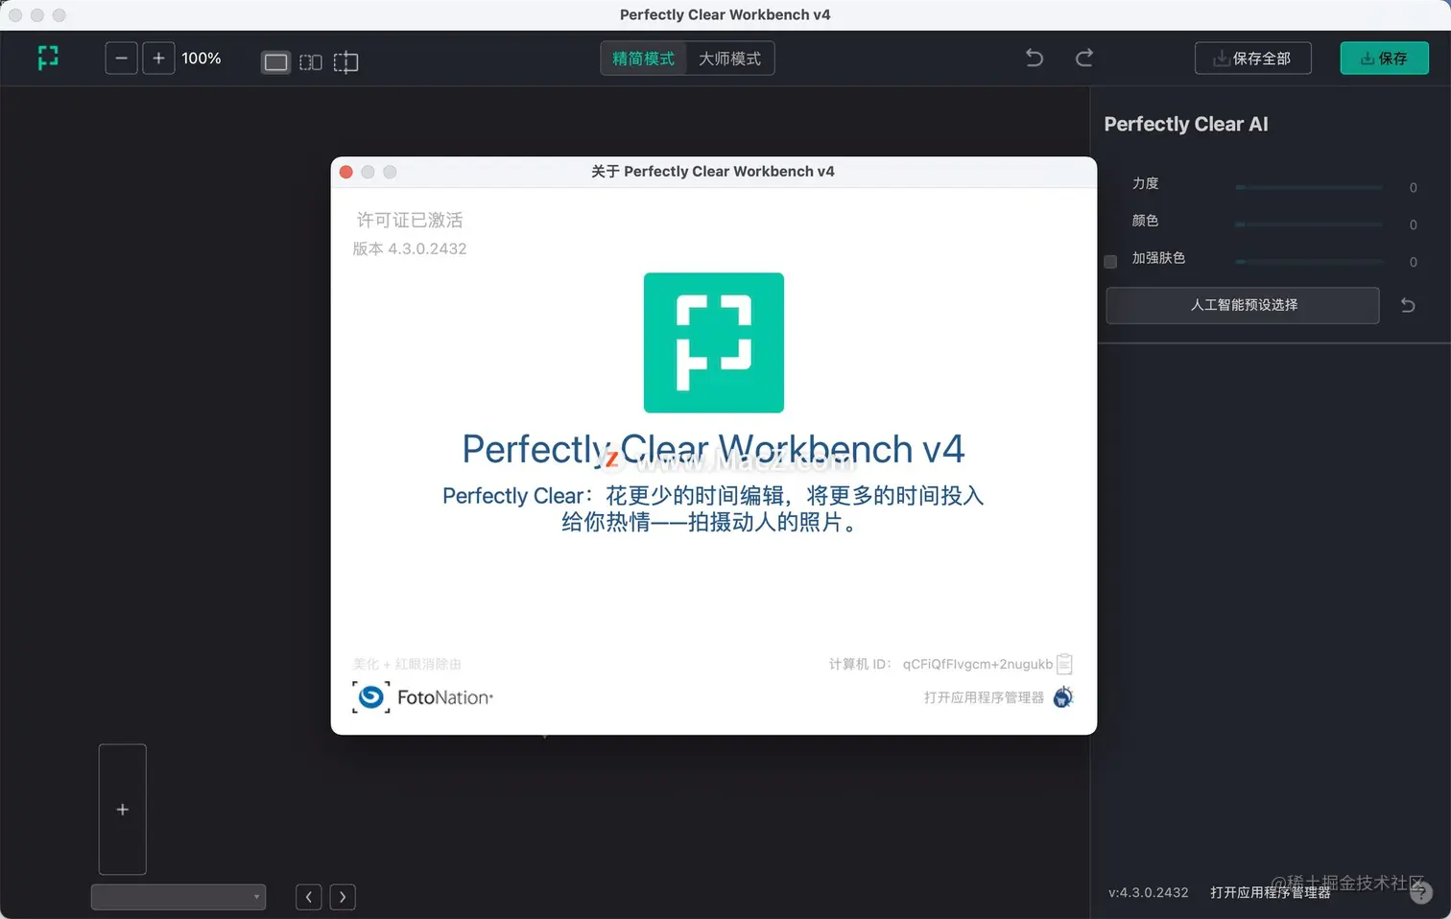This screenshot has height=919, width=1451.
Task: Open help with the question mark icon
Action: point(1421,892)
